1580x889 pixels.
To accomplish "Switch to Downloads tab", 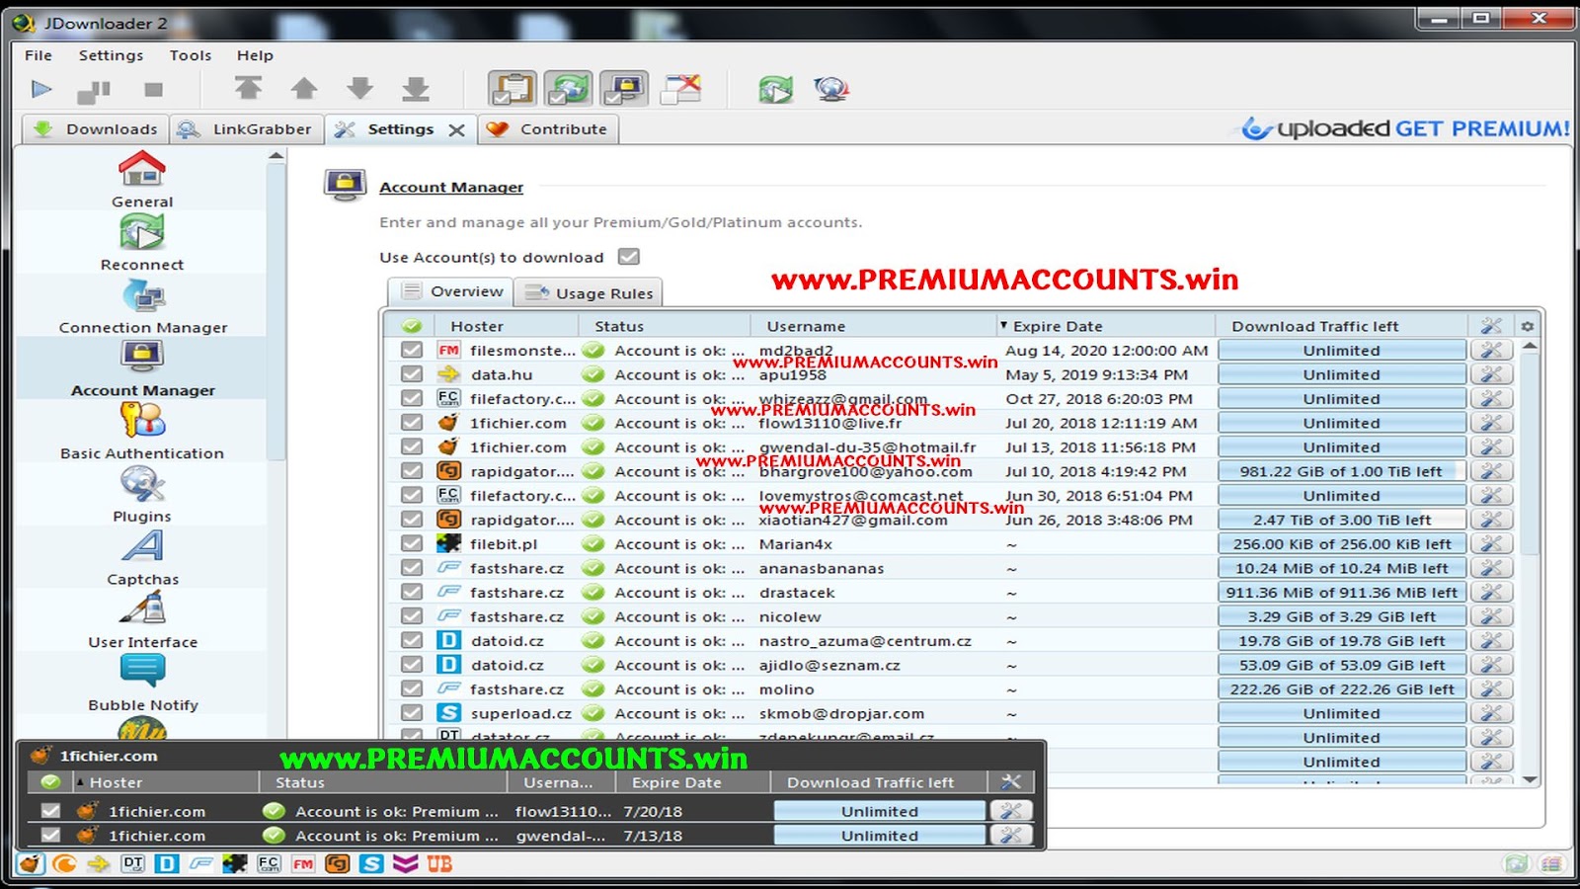I will [95, 129].
